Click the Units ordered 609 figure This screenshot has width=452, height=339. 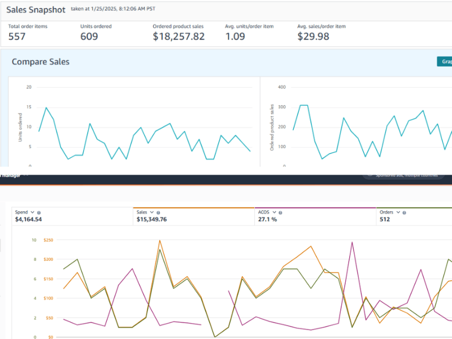pyautogui.click(x=89, y=36)
